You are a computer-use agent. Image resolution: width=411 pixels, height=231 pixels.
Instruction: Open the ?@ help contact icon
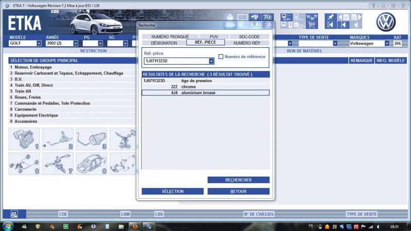click(x=267, y=17)
